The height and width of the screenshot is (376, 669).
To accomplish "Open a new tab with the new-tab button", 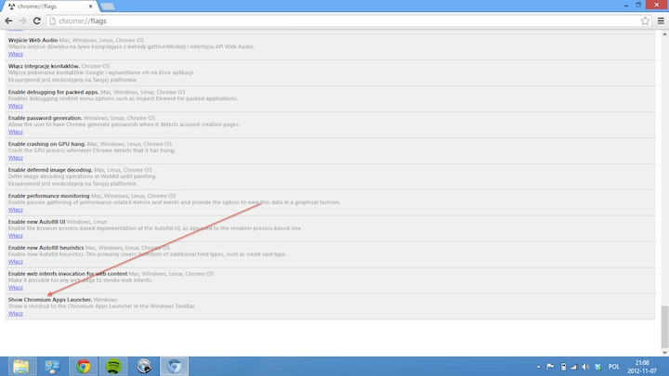I will 108,6.
